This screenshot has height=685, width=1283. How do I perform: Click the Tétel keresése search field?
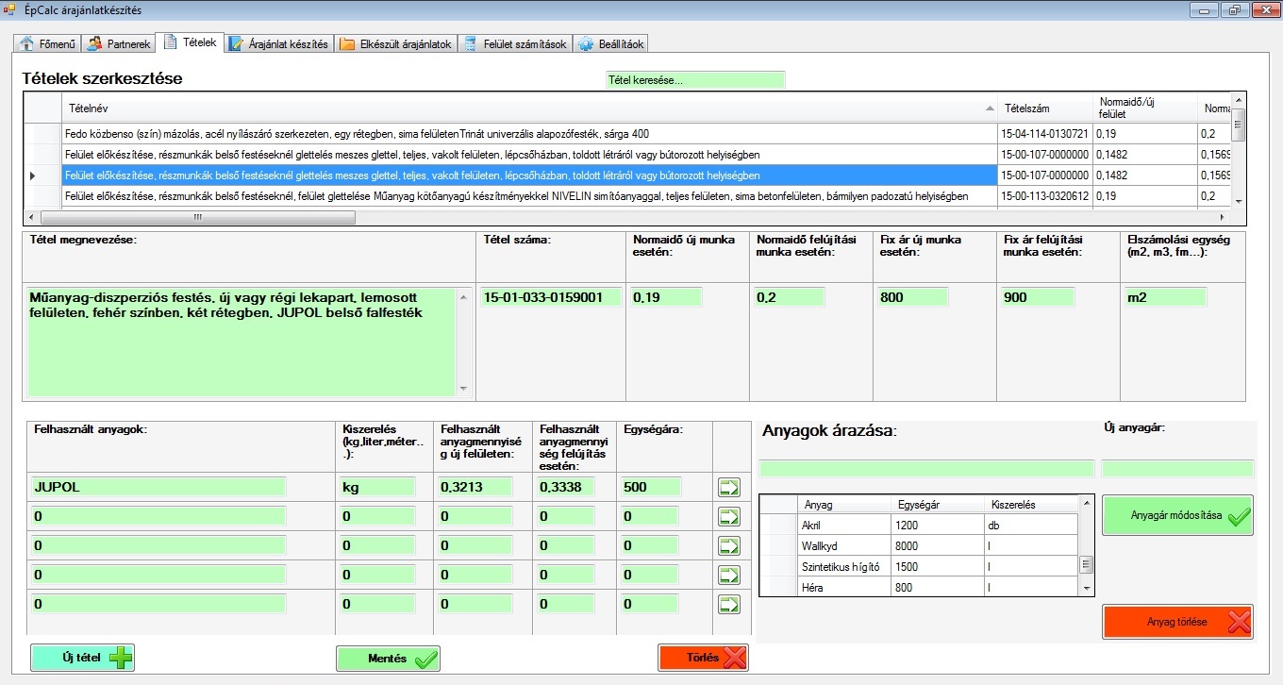pos(694,80)
